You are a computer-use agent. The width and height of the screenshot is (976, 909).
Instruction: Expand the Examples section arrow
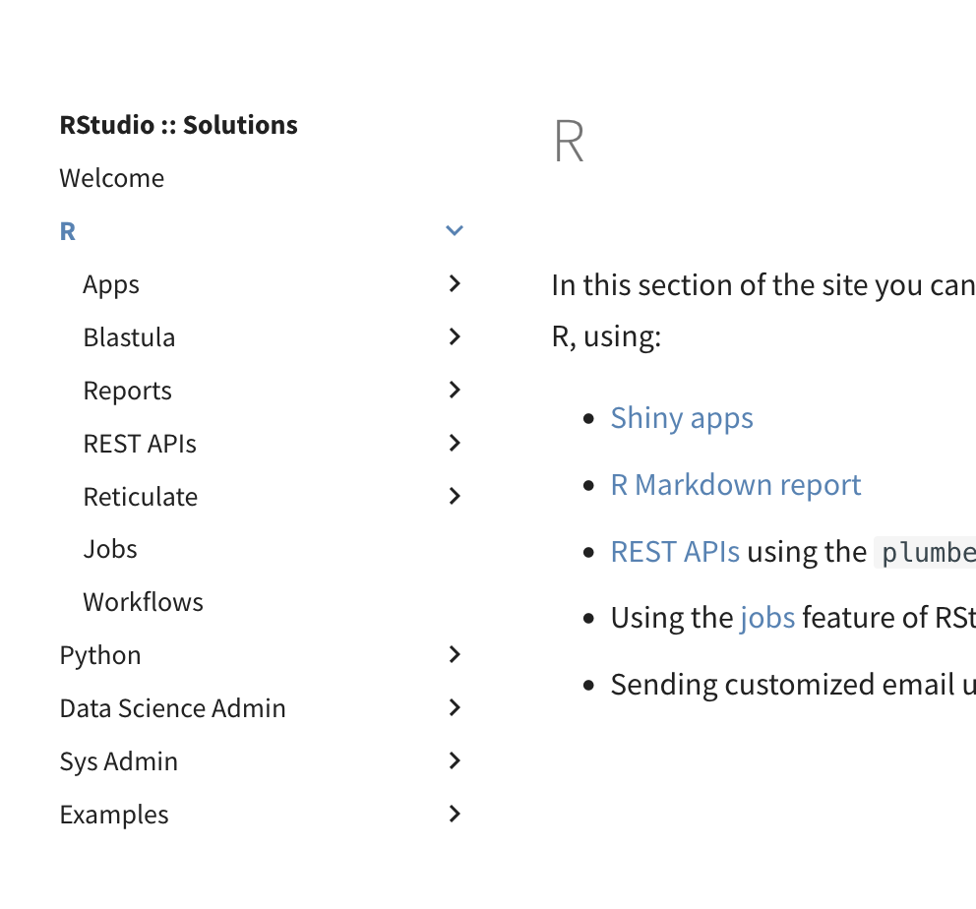454,815
